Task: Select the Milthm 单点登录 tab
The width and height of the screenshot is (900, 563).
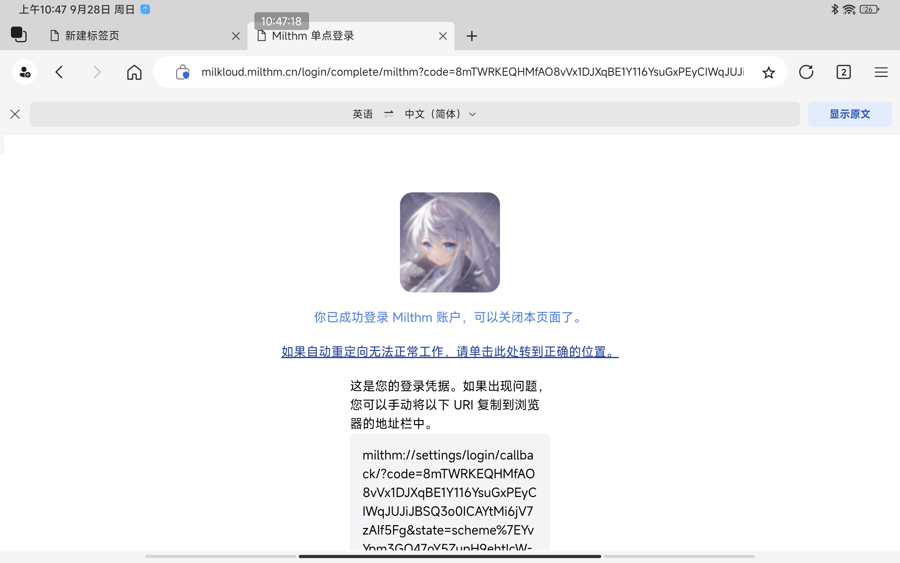Action: [351, 36]
